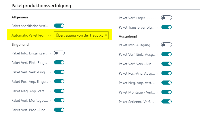The image size is (200, 115).
Task: Disable Paket Verf. Prod.-Eing... toggle
Action: [x=59, y=110]
